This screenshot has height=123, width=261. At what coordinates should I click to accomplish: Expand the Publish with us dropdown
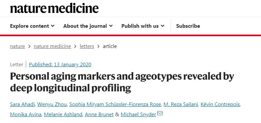click(143, 26)
